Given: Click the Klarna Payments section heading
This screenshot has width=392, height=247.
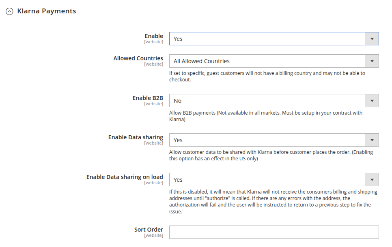Looking at the screenshot, I should [x=47, y=11].
